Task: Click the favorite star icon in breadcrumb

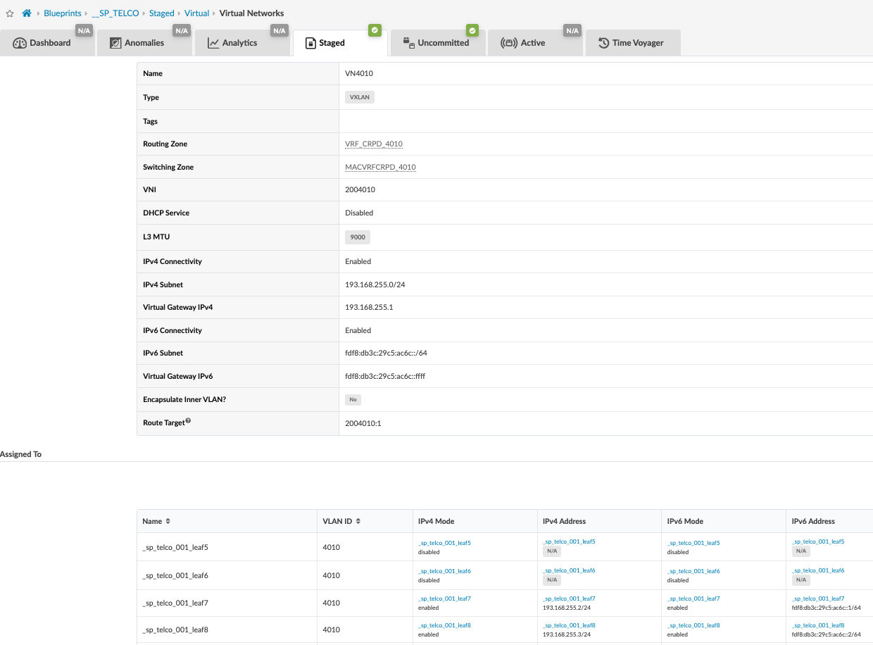Action: click(x=10, y=13)
